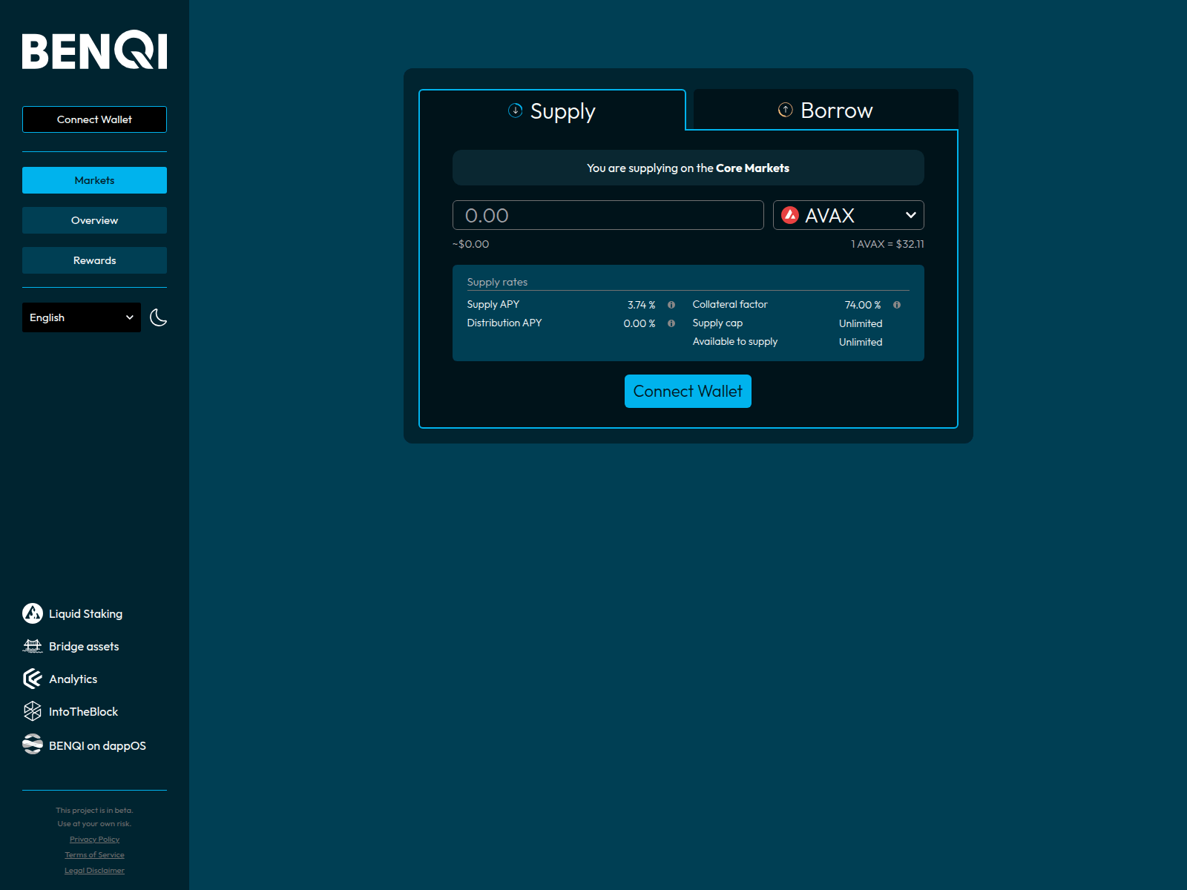The image size is (1187, 890).
Task: Navigate to the Rewards page
Action: click(94, 260)
